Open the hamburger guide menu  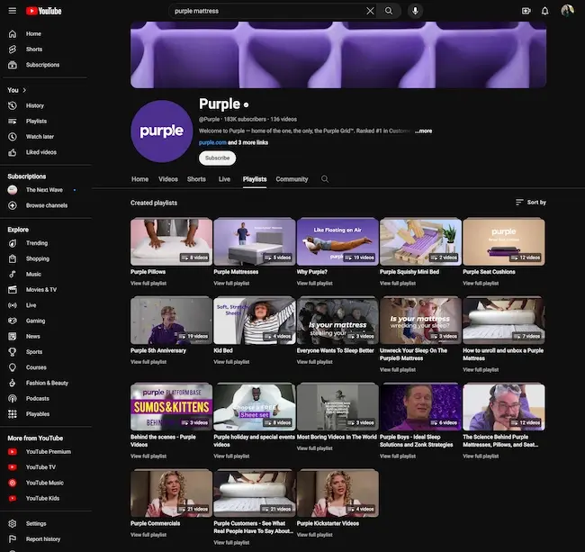(x=12, y=11)
